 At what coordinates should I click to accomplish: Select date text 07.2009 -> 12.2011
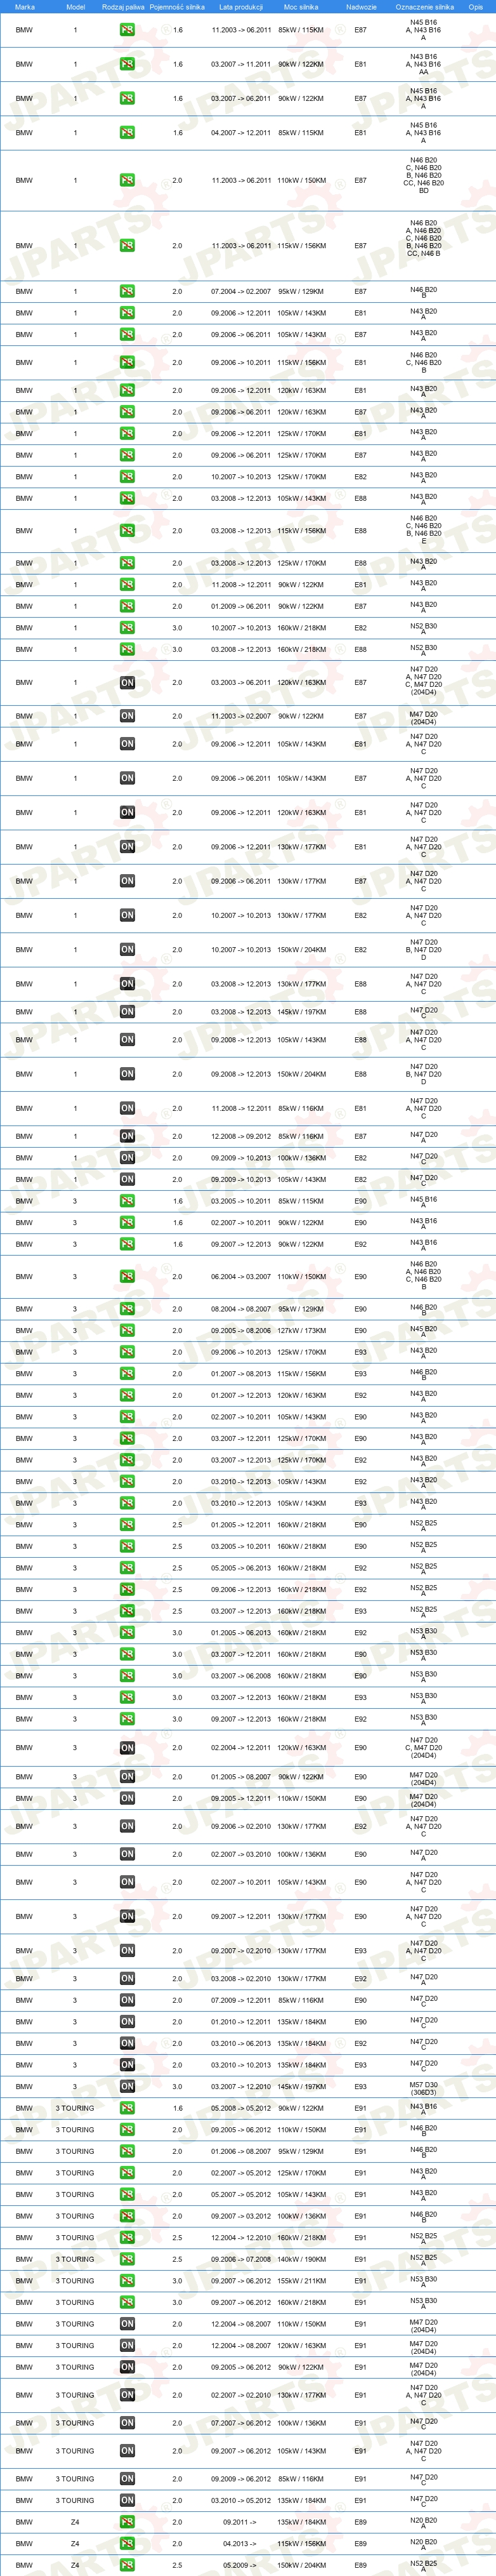coord(241,2000)
